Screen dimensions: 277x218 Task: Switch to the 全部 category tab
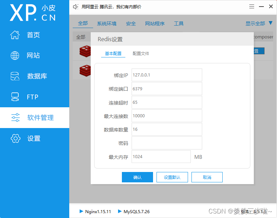pos(83,23)
